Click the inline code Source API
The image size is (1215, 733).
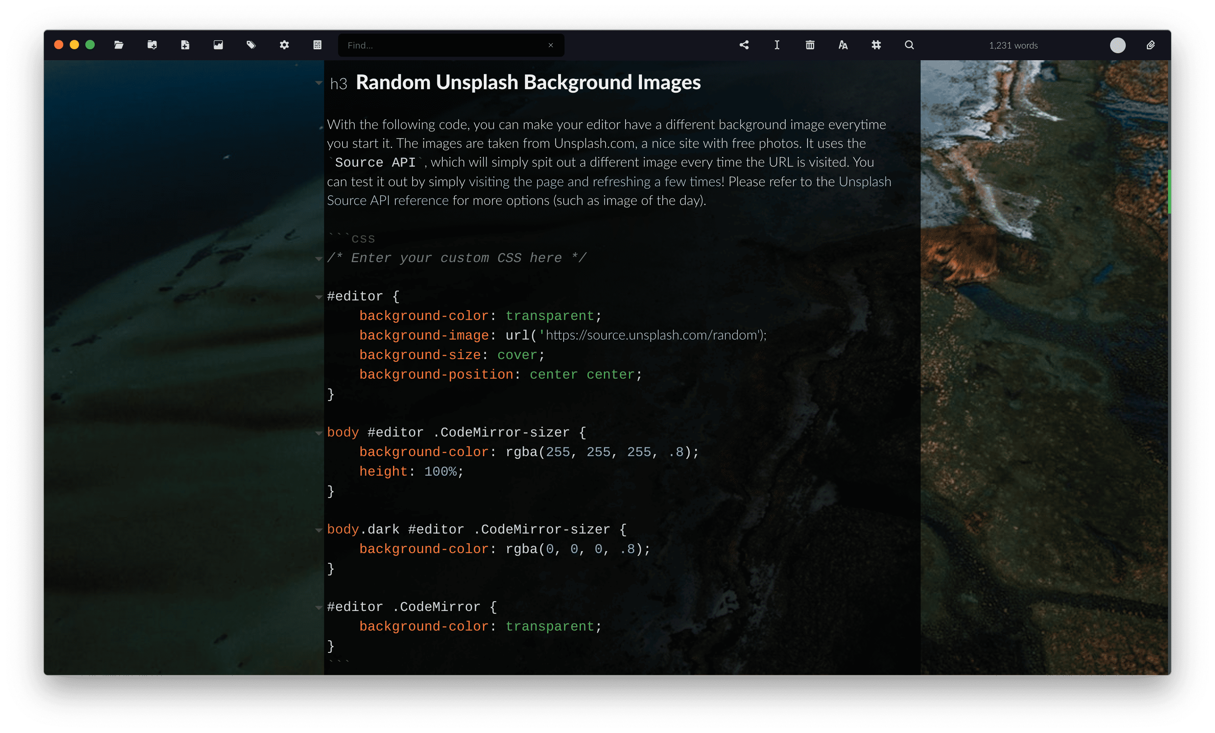tap(375, 163)
